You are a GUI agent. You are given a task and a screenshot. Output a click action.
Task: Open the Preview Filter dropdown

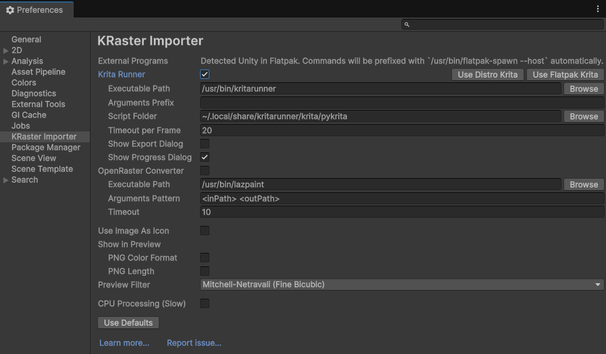click(402, 285)
